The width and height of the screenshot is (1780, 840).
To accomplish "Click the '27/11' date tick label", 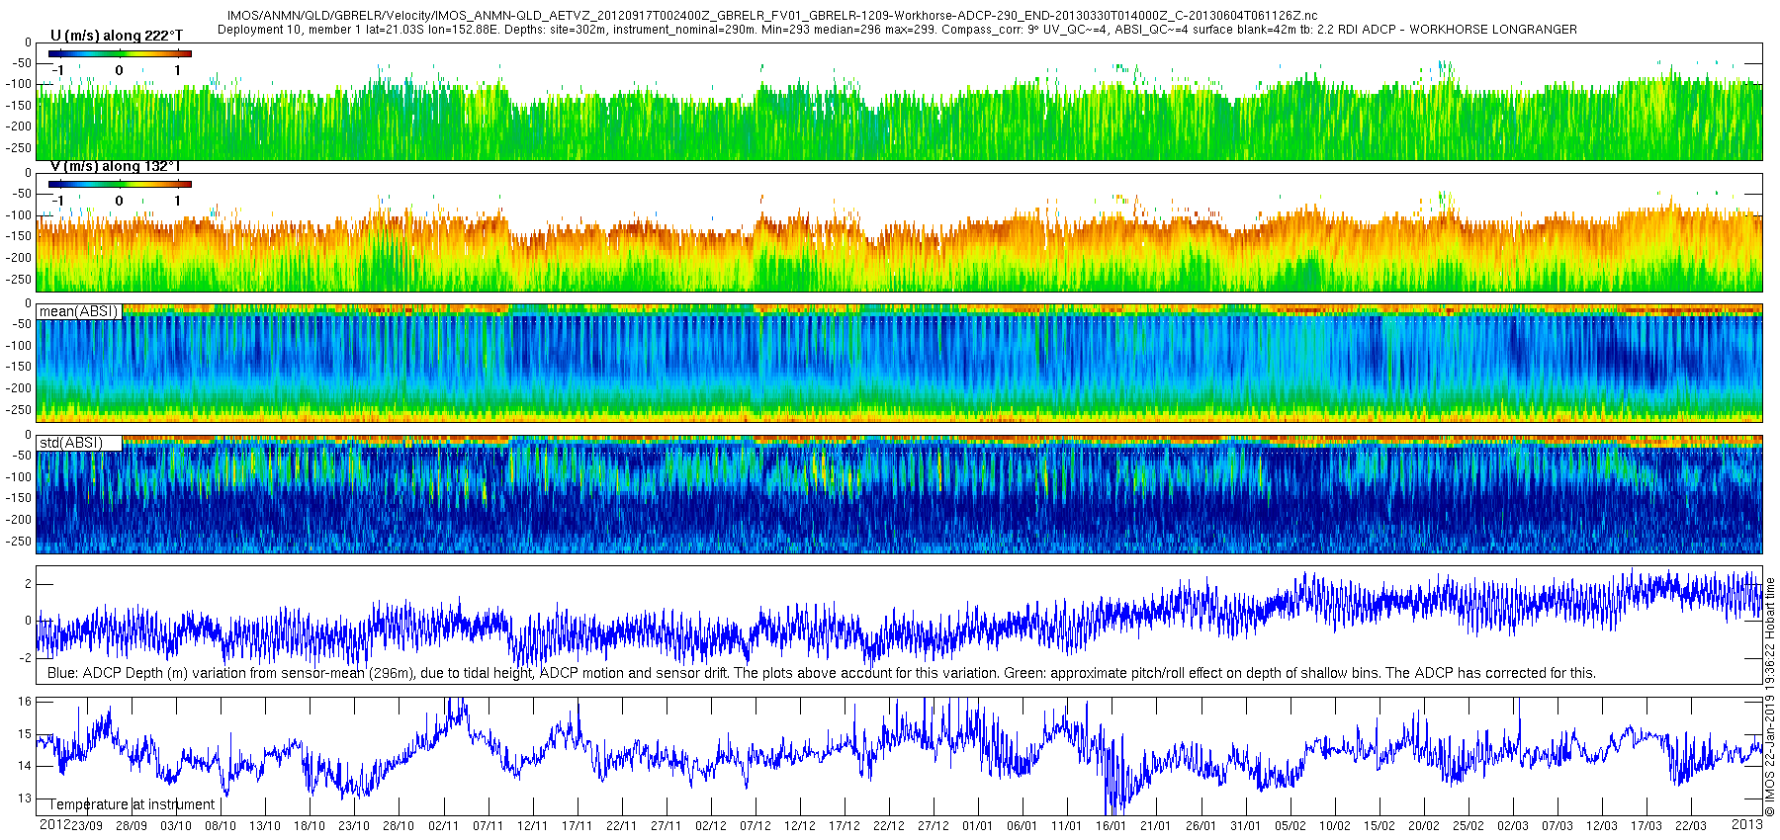I will pyautogui.click(x=666, y=826).
